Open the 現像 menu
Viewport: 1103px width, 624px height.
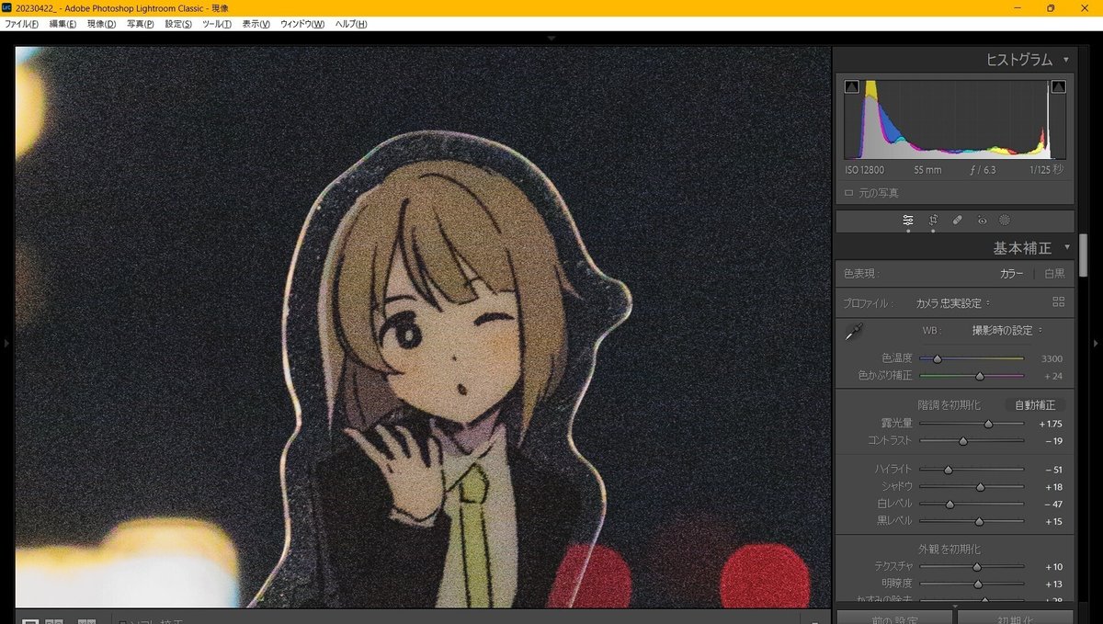102,24
